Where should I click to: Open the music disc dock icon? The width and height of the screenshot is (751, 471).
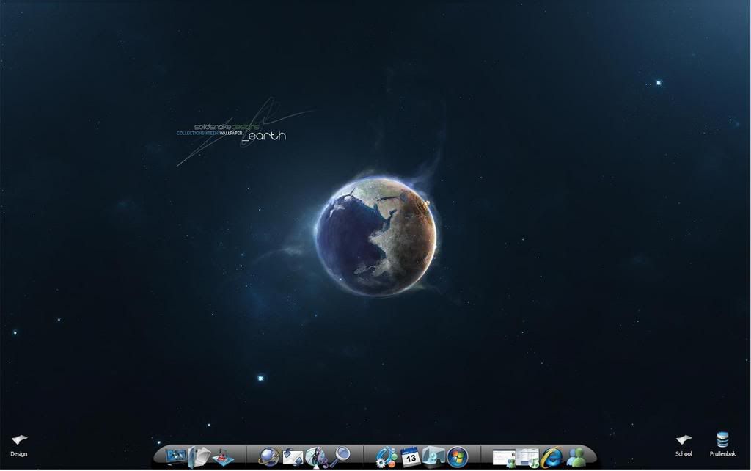(x=316, y=457)
